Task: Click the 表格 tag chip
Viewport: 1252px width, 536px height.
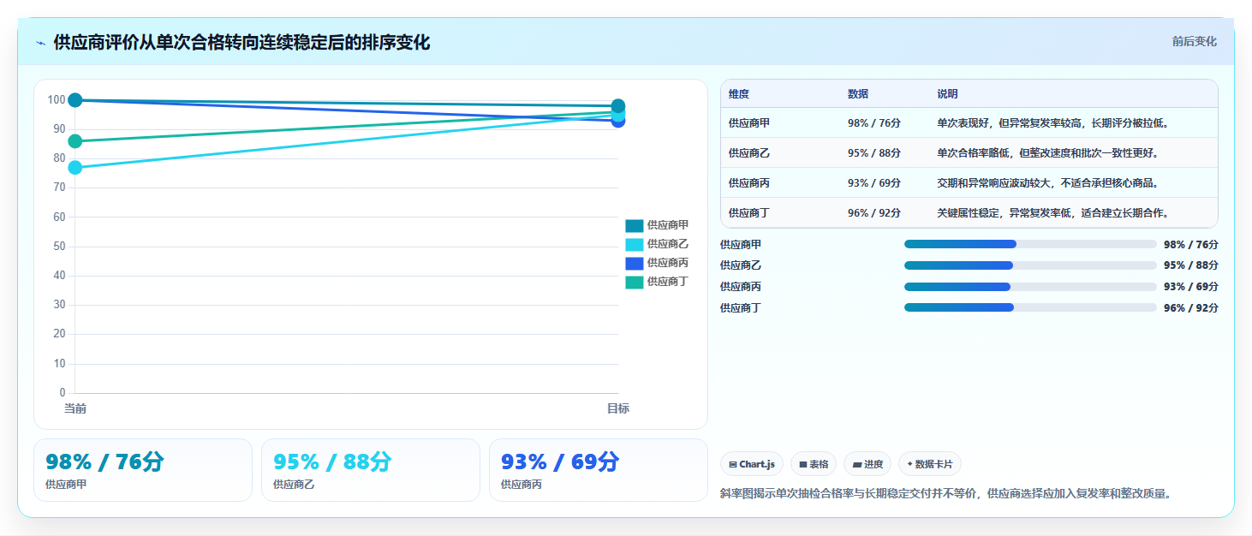Action: coord(814,464)
